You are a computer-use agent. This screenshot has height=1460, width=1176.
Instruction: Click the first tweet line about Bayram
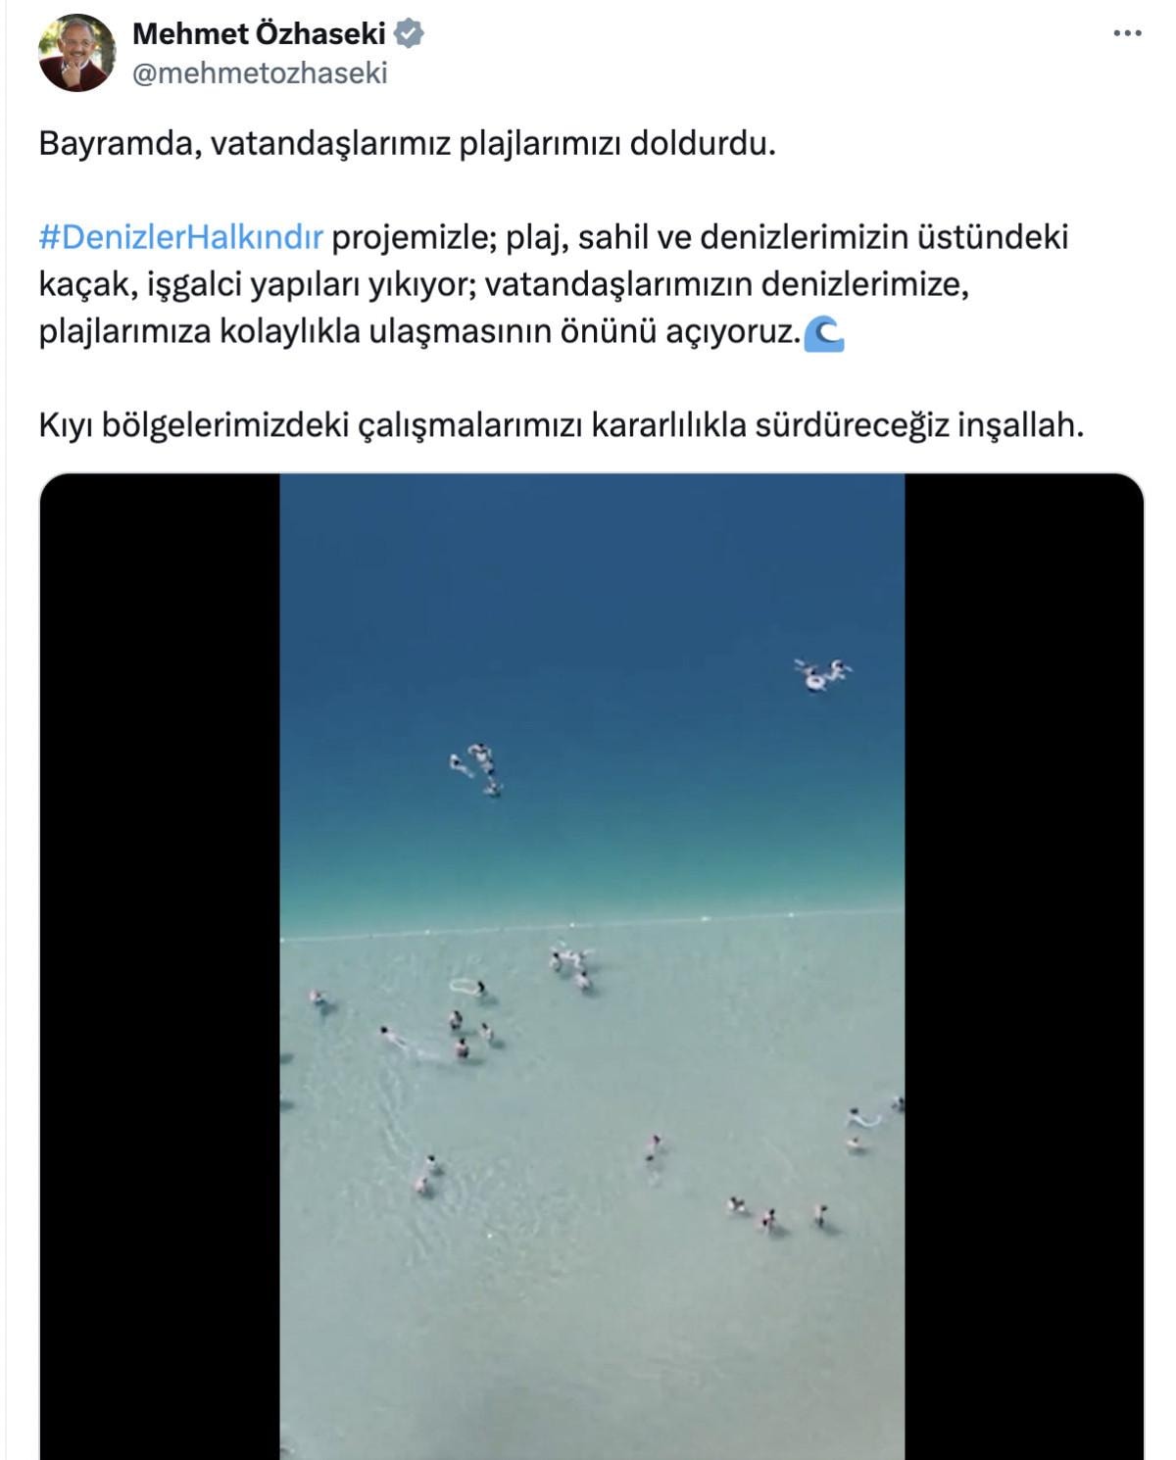407,144
